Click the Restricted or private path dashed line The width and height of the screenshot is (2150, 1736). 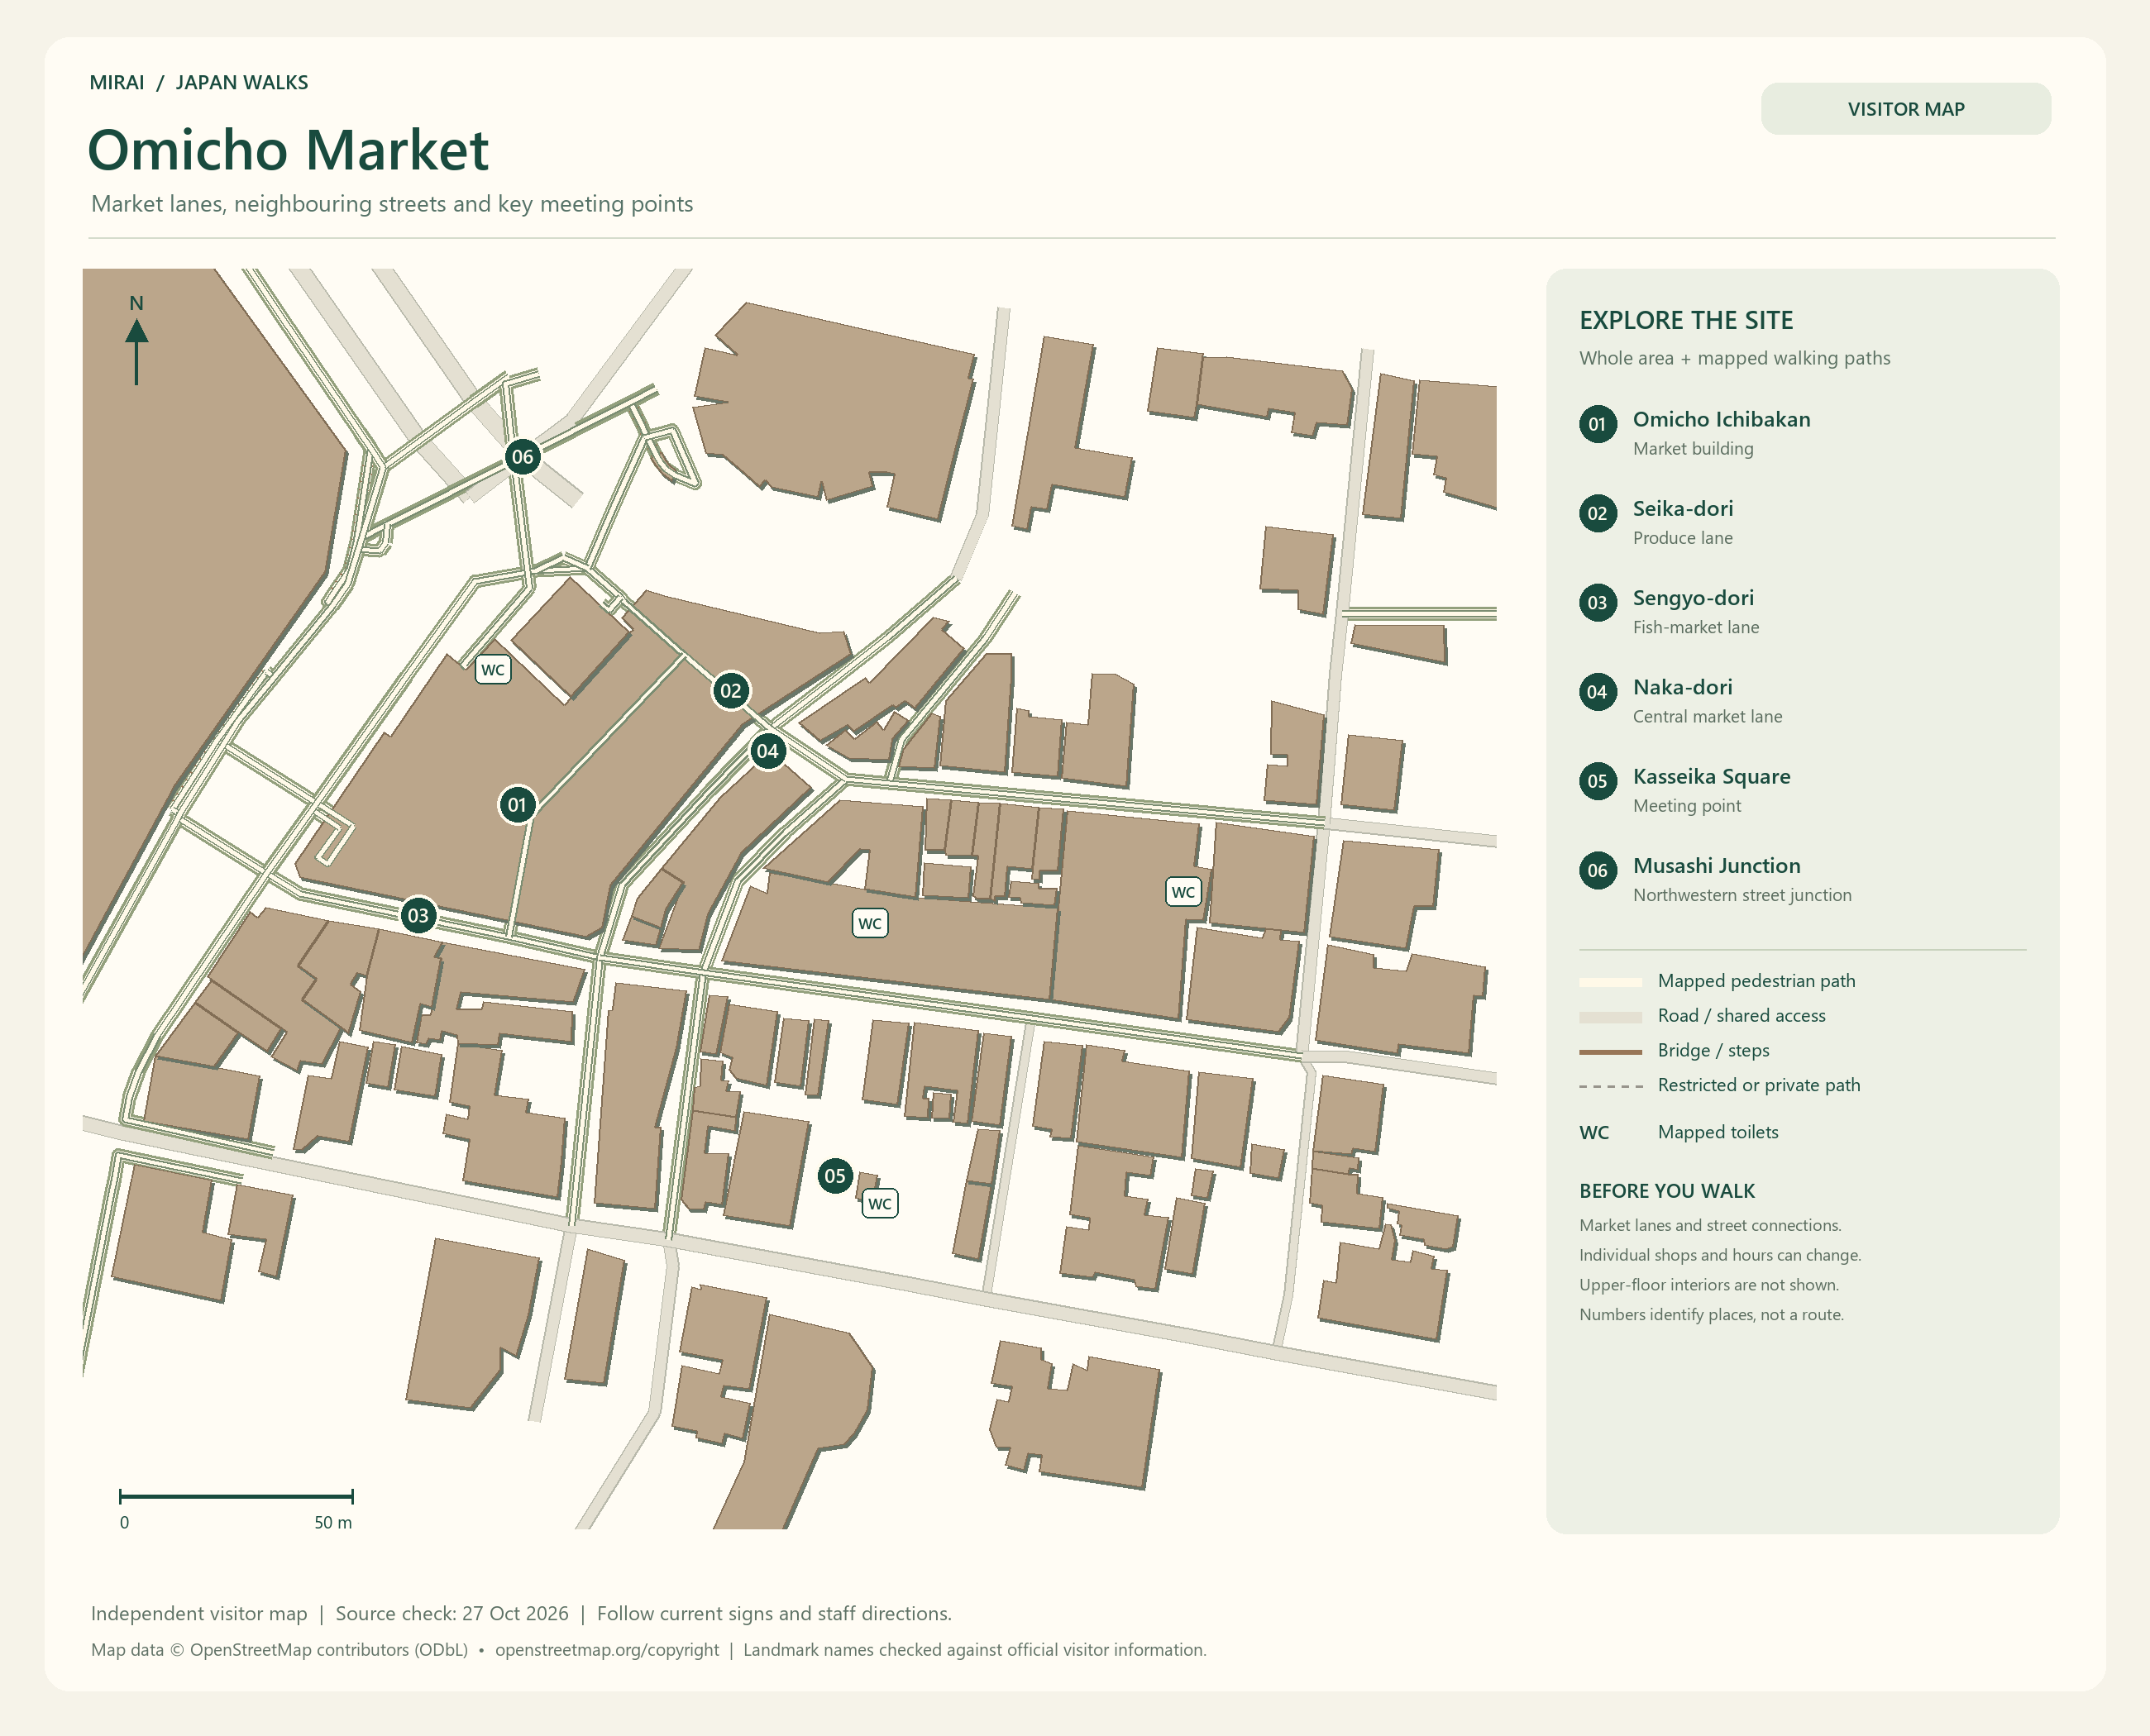tap(1611, 1086)
